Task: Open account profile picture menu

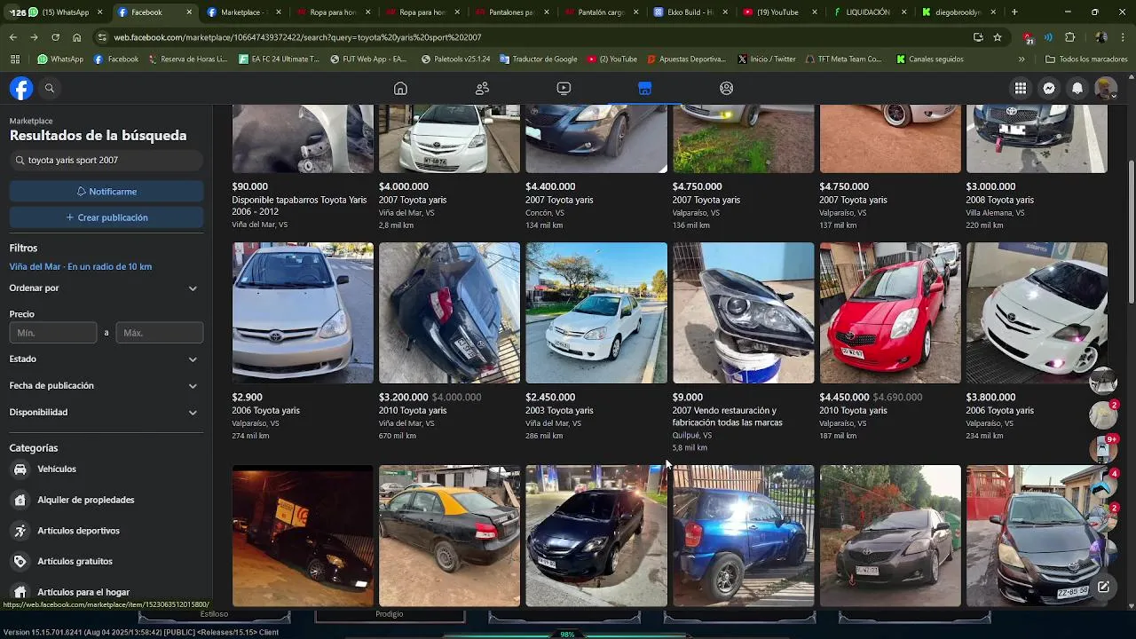Action: pyautogui.click(x=1106, y=88)
